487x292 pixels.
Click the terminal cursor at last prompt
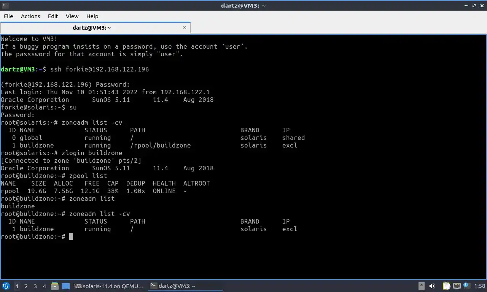(x=71, y=236)
